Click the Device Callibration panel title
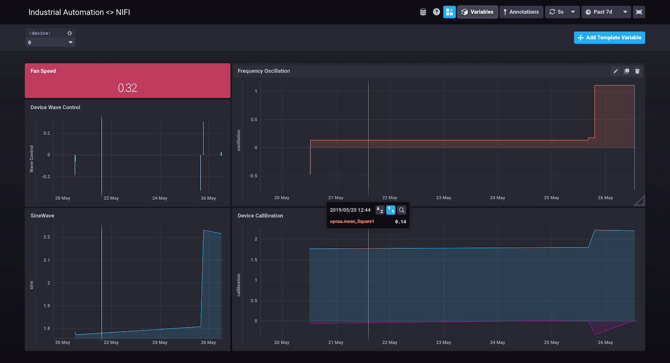Image resolution: width=670 pixels, height=363 pixels. pos(260,216)
